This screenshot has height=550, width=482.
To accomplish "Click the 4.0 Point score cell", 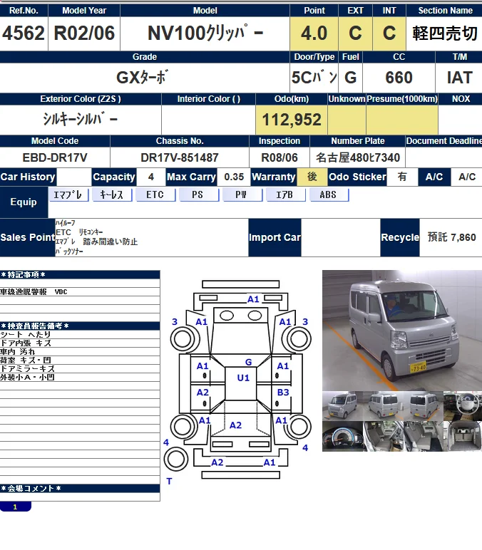I will pyautogui.click(x=314, y=33).
